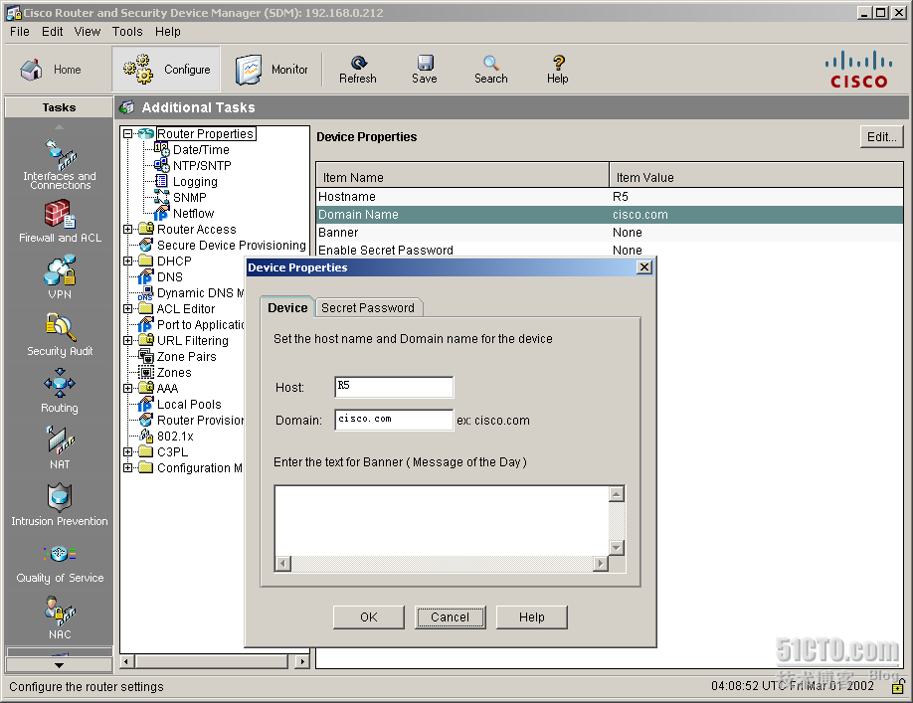913x703 pixels.
Task: Open the View menu
Action: pyautogui.click(x=88, y=32)
